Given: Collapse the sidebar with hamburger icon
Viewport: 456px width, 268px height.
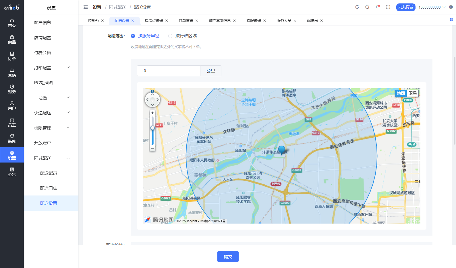Looking at the screenshot, I should pyautogui.click(x=86, y=7).
